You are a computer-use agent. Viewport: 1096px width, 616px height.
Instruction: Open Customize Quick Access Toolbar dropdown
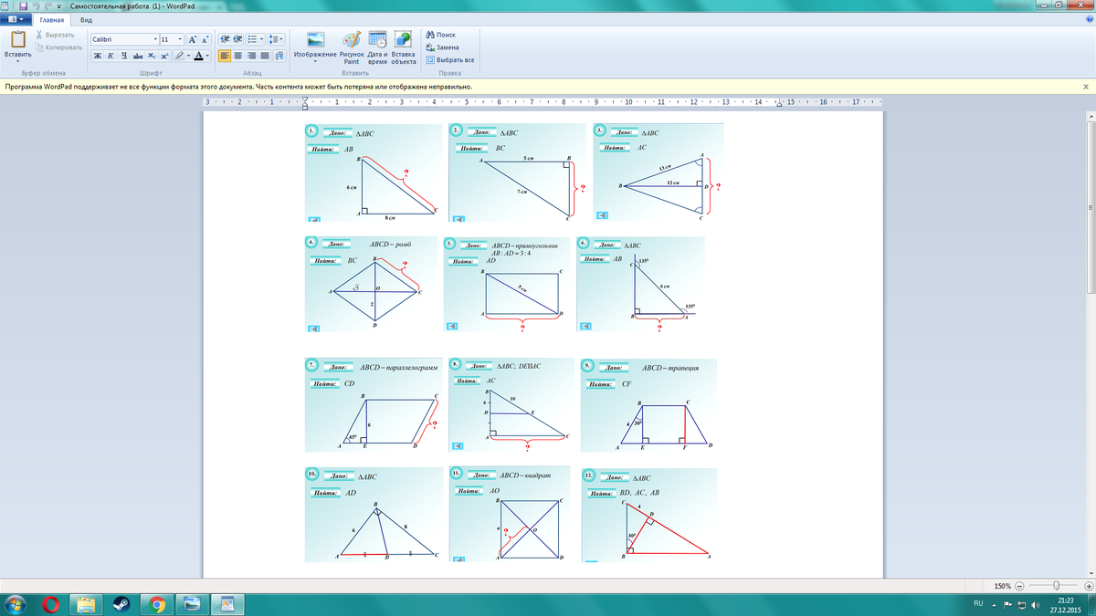coord(58,6)
